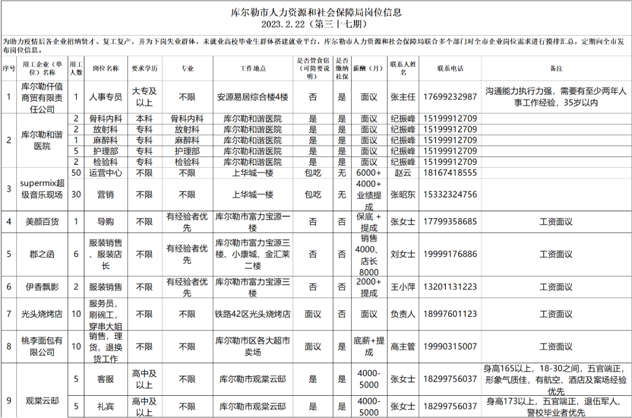The width and height of the screenshot is (632, 418).
Task: Click the 专业 column header
Action: 187,68
